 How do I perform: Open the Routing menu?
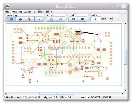pyautogui.click(x=17, y=12)
